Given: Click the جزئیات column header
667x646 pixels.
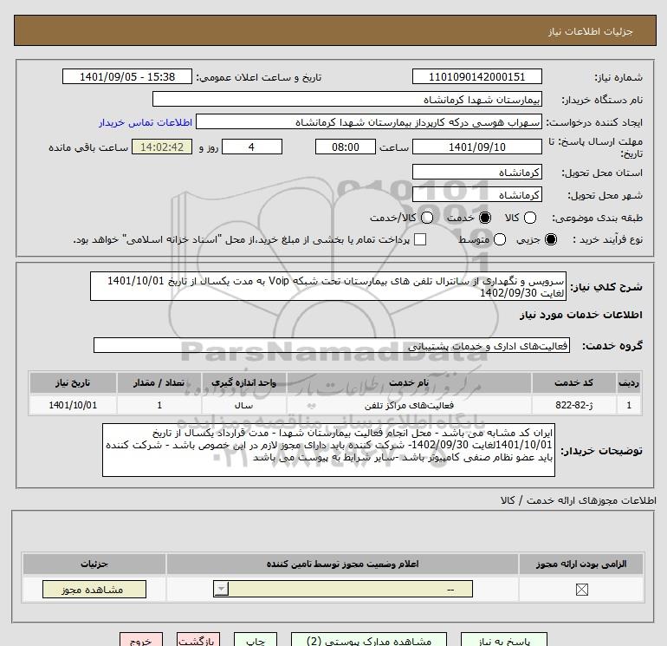Looking at the screenshot, I should click(94, 564).
